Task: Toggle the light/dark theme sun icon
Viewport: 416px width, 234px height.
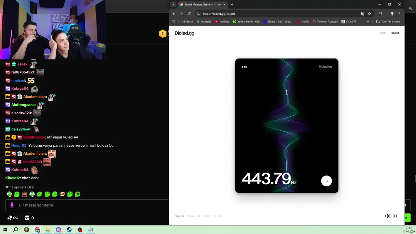Action: 395,216
